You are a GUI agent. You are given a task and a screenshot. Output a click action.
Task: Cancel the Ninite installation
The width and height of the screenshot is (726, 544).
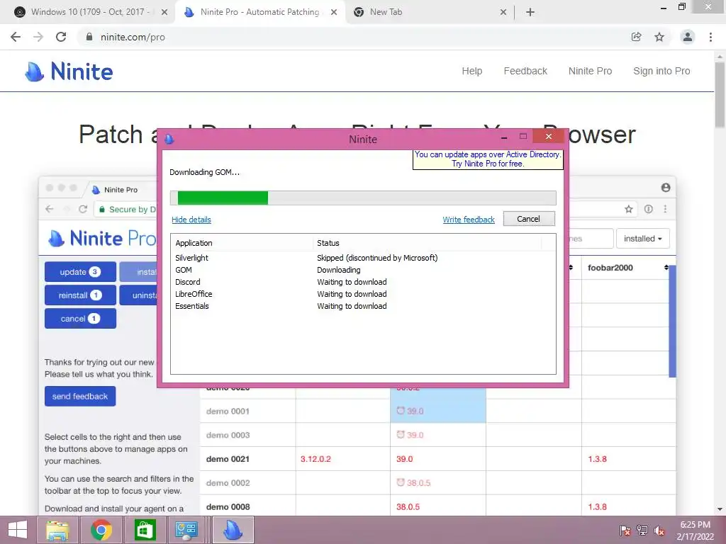[x=529, y=219]
